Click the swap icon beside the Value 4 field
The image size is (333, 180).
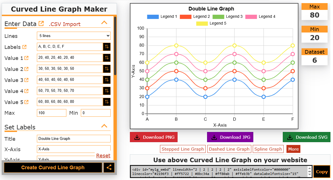click(x=107, y=90)
